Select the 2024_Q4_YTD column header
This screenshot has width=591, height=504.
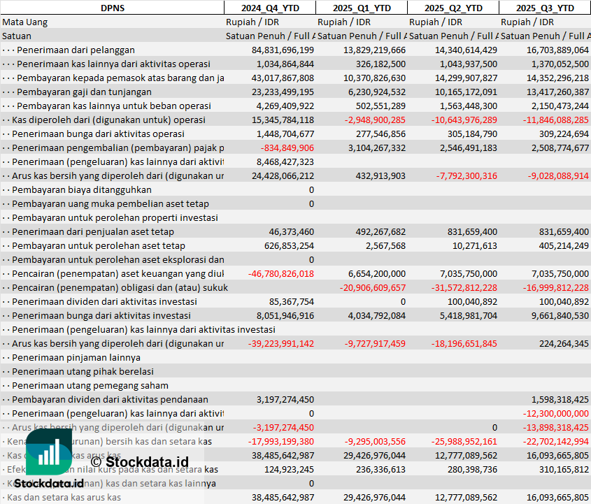(269, 8)
